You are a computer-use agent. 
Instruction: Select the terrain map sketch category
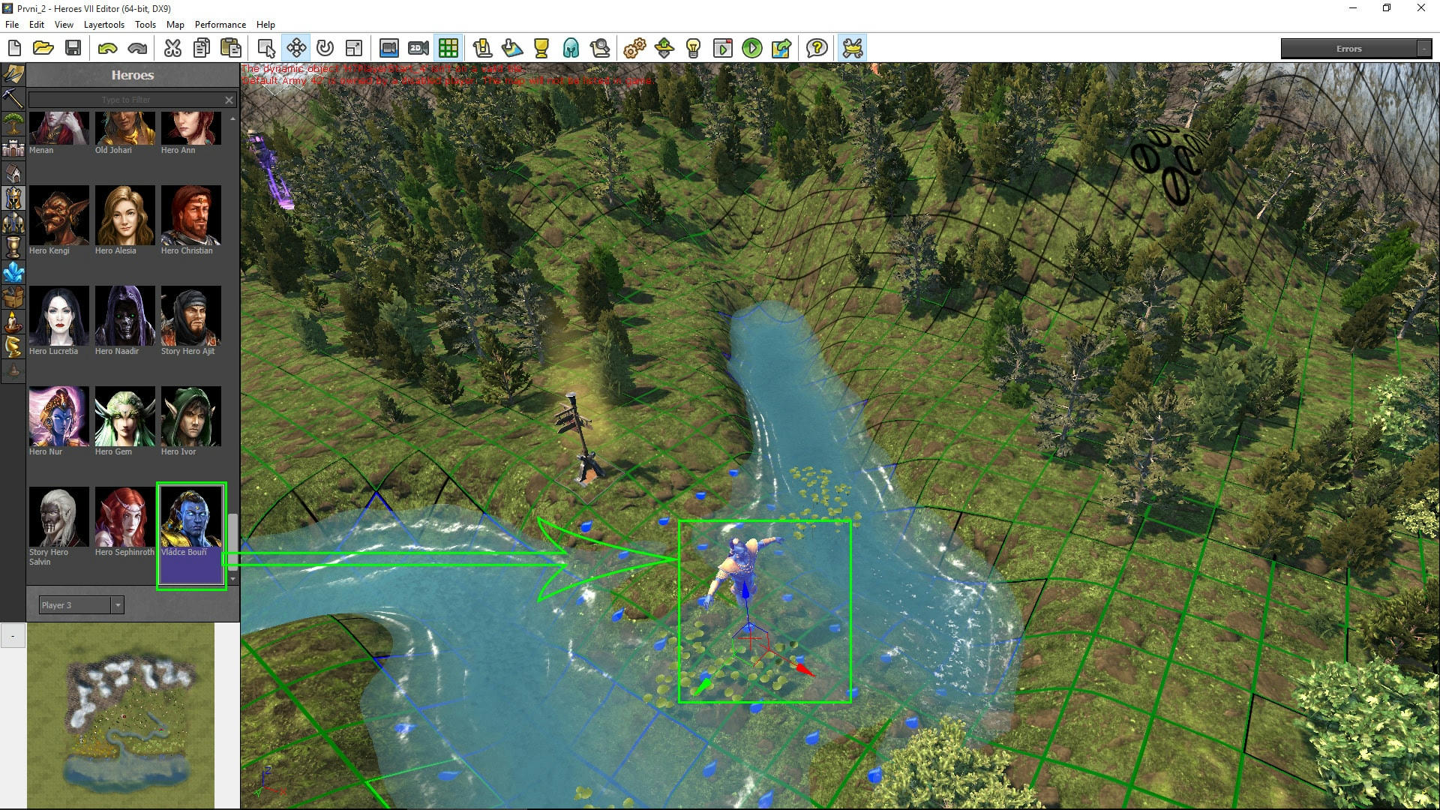[13, 73]
